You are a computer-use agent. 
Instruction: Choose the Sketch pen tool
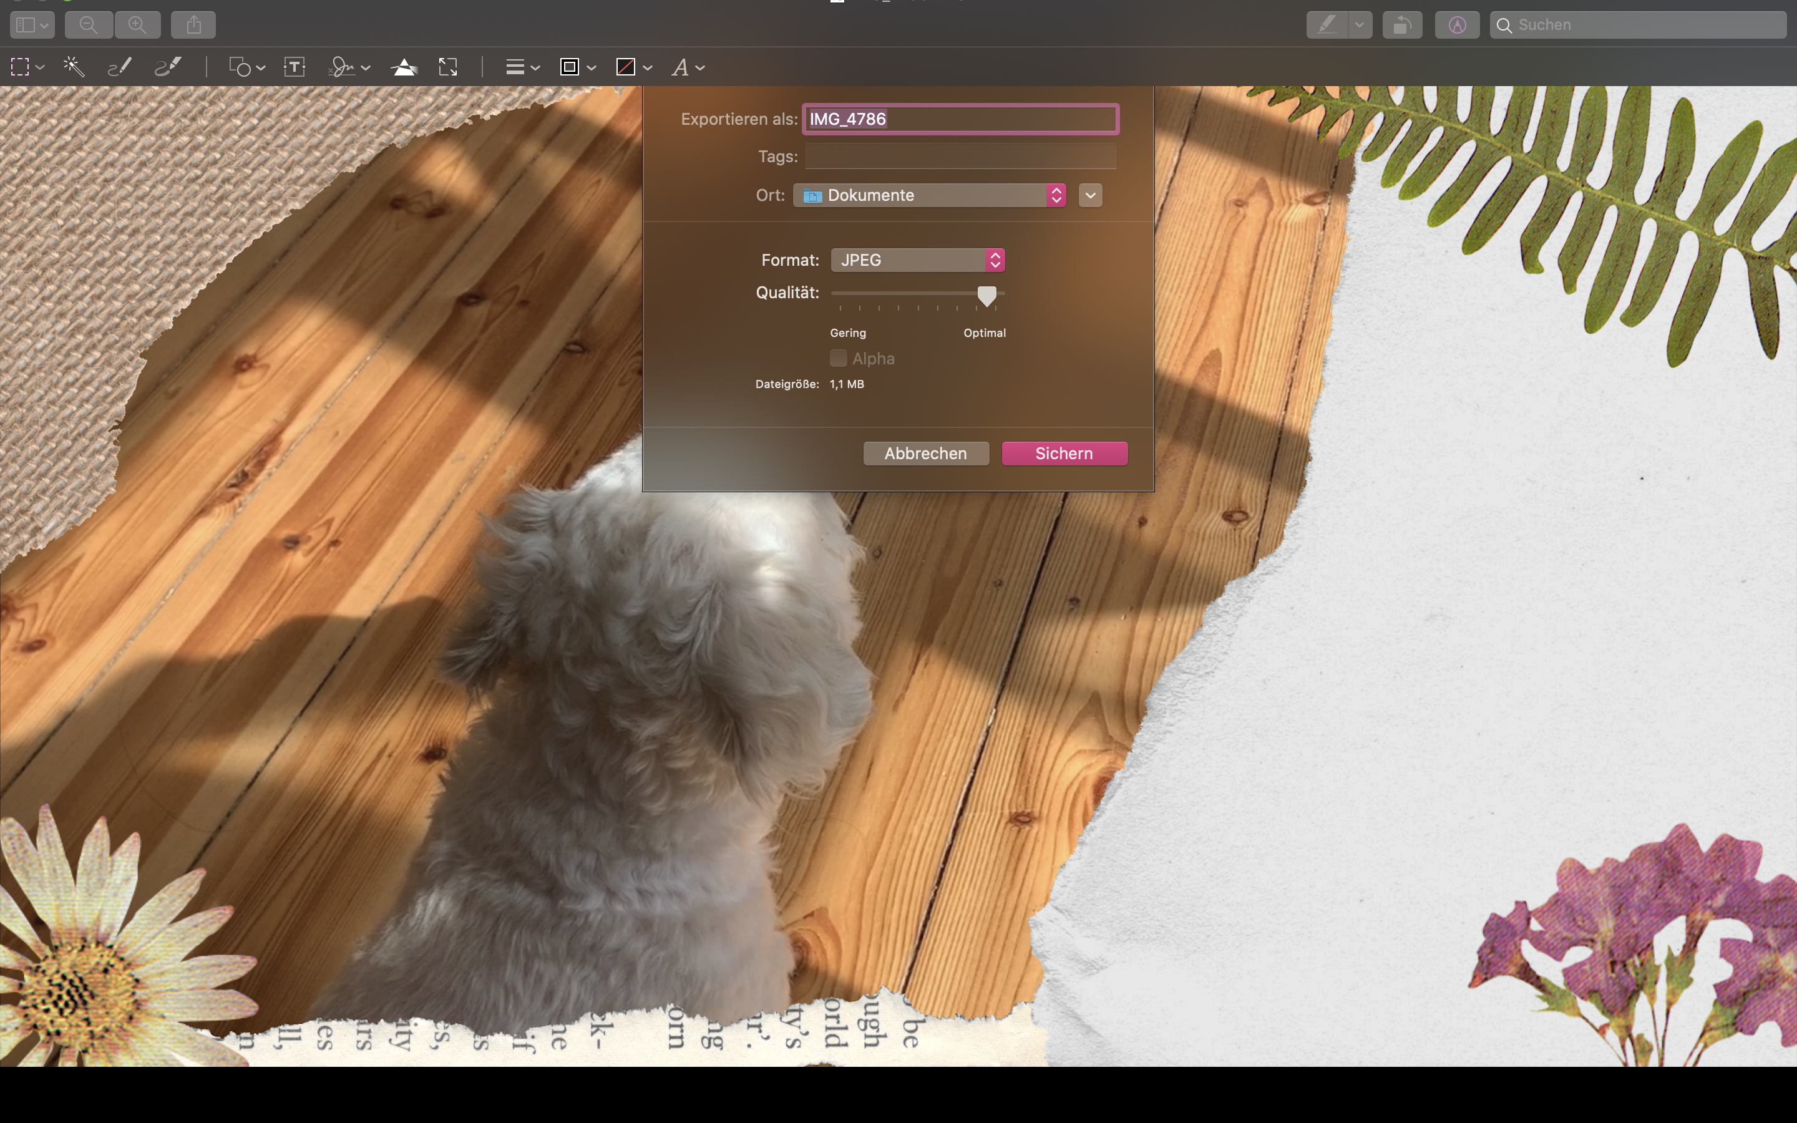tap(120, 67)
